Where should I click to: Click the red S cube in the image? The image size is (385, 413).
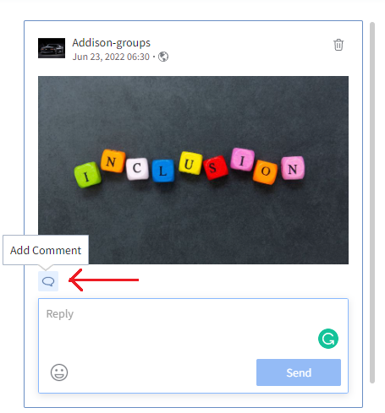216,167
